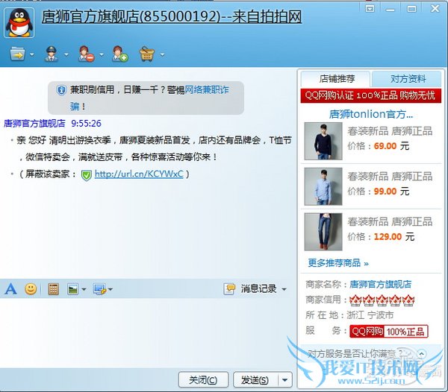This screenshot has width=448, height=392.
Task: Open the 更多推荐商品 link
Action: (338, 262)
